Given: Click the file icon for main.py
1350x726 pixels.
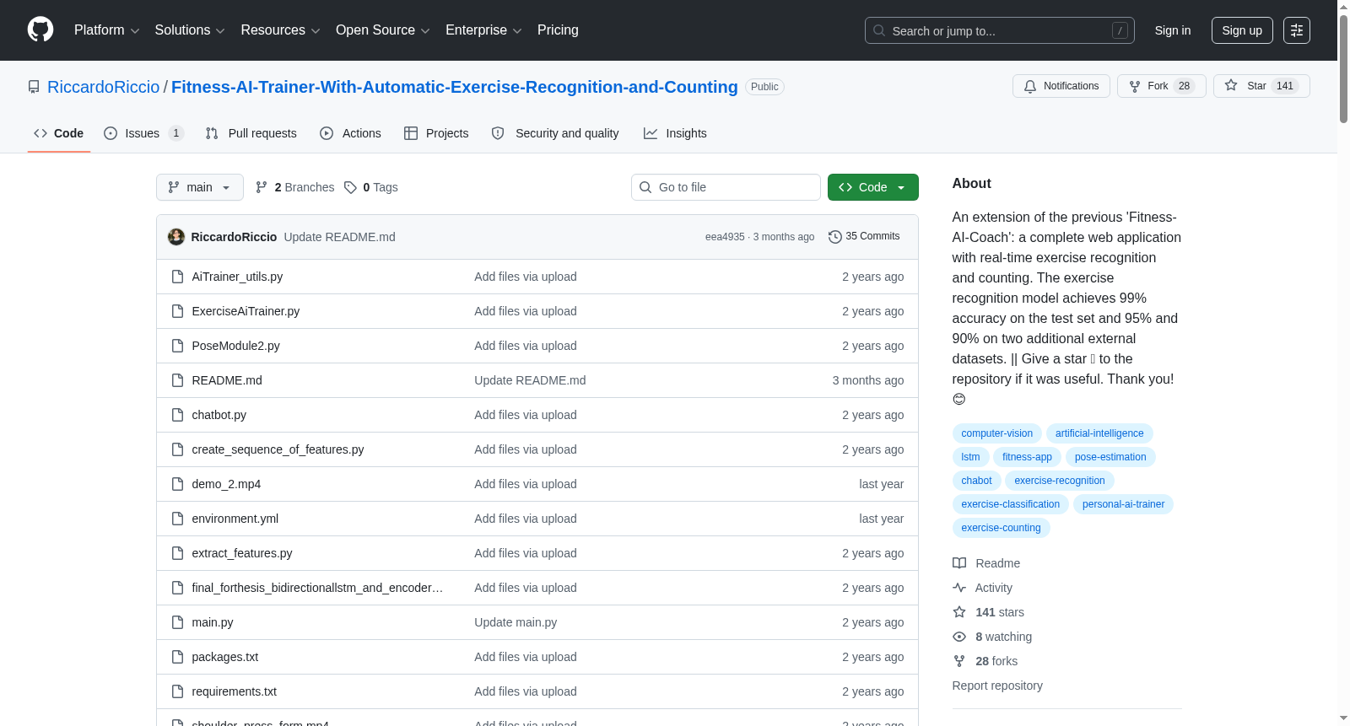Looking at the screenshot, I should tap(177, 622).
